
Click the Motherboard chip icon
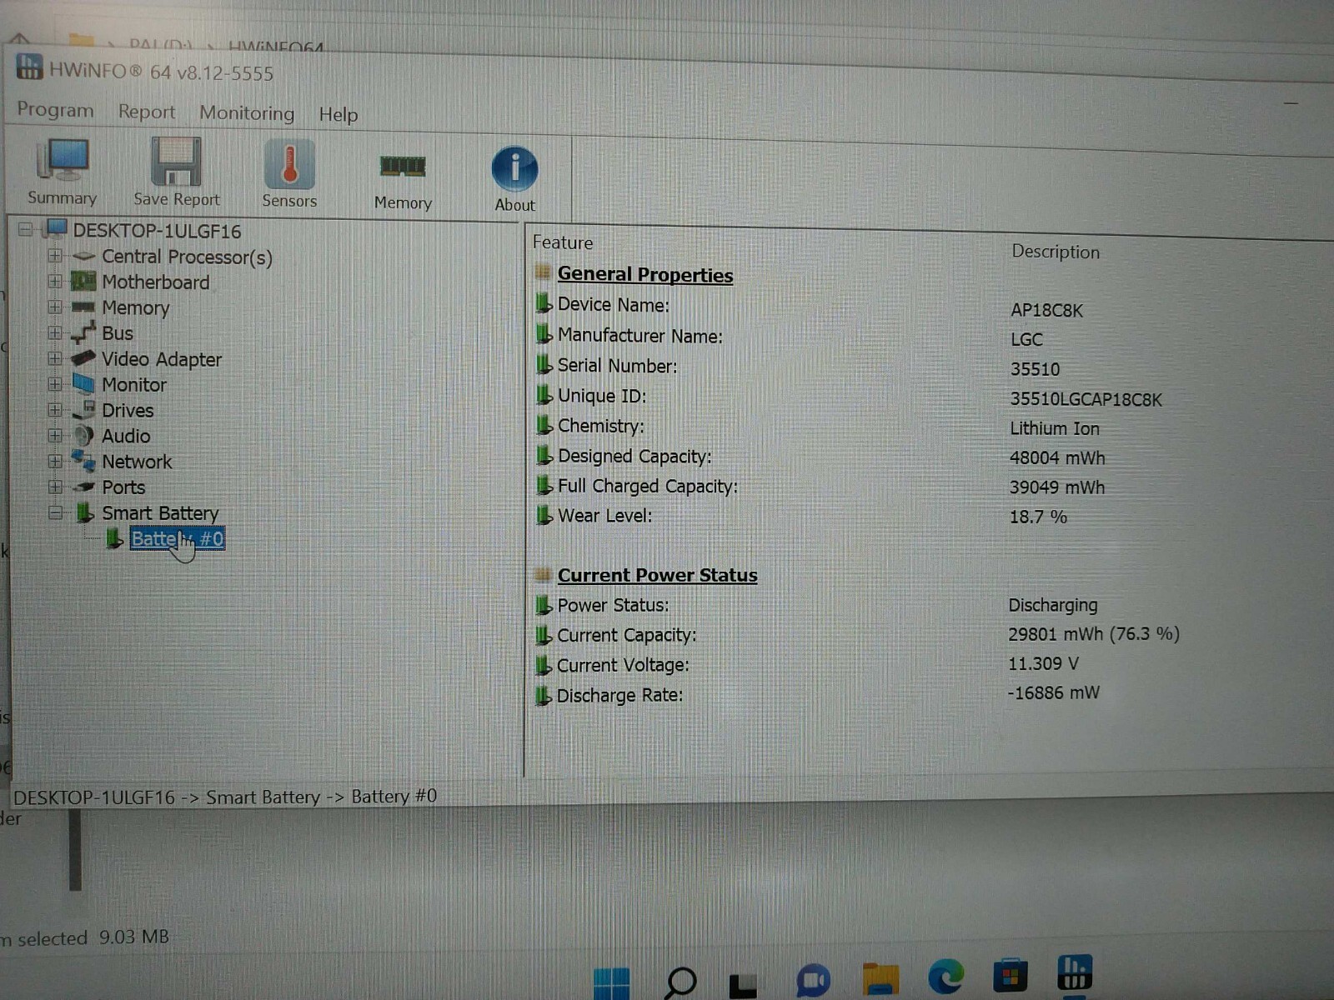pos(83,281)
